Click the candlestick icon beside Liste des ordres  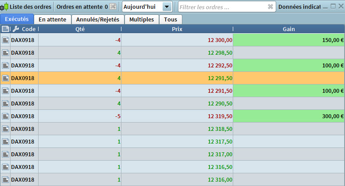[x=5, y=7]
